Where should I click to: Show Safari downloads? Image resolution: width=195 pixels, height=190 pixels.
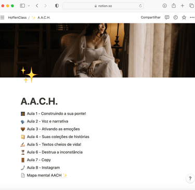(165, 6)
